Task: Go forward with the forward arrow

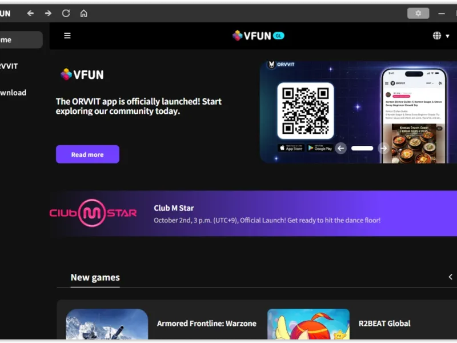Action: (x=48, y=13)
